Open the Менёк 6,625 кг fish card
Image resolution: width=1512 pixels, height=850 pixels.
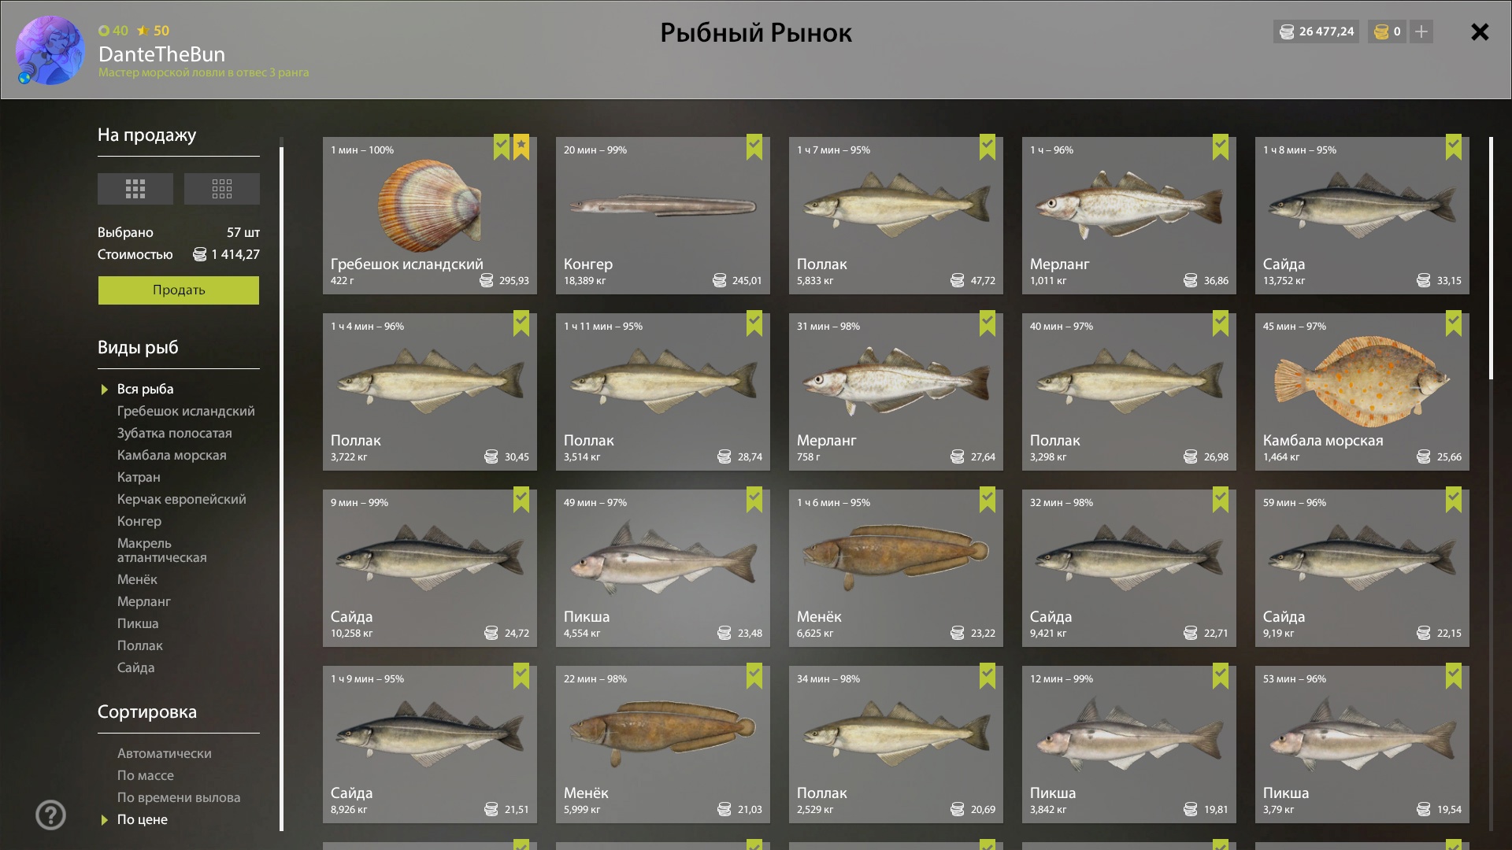(896, 568)
